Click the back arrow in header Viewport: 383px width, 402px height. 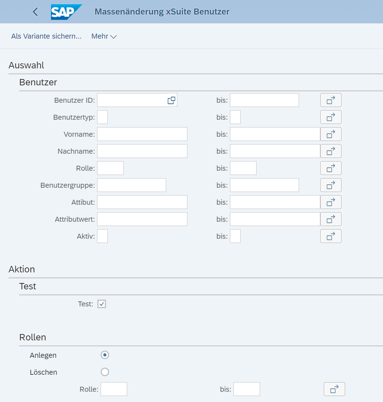[35, 12]
